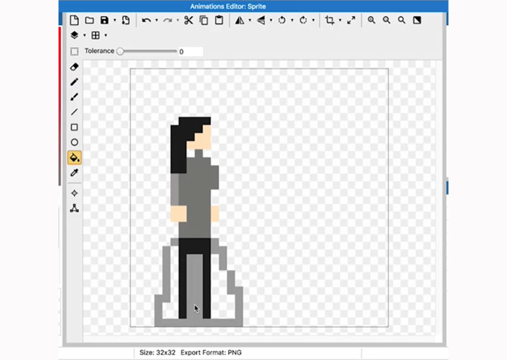Click the Save floppy disk icon

[x=104, y=20]
